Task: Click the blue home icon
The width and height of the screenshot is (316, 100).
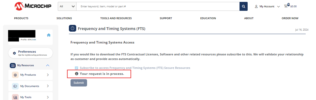Action: click(49, 35)
